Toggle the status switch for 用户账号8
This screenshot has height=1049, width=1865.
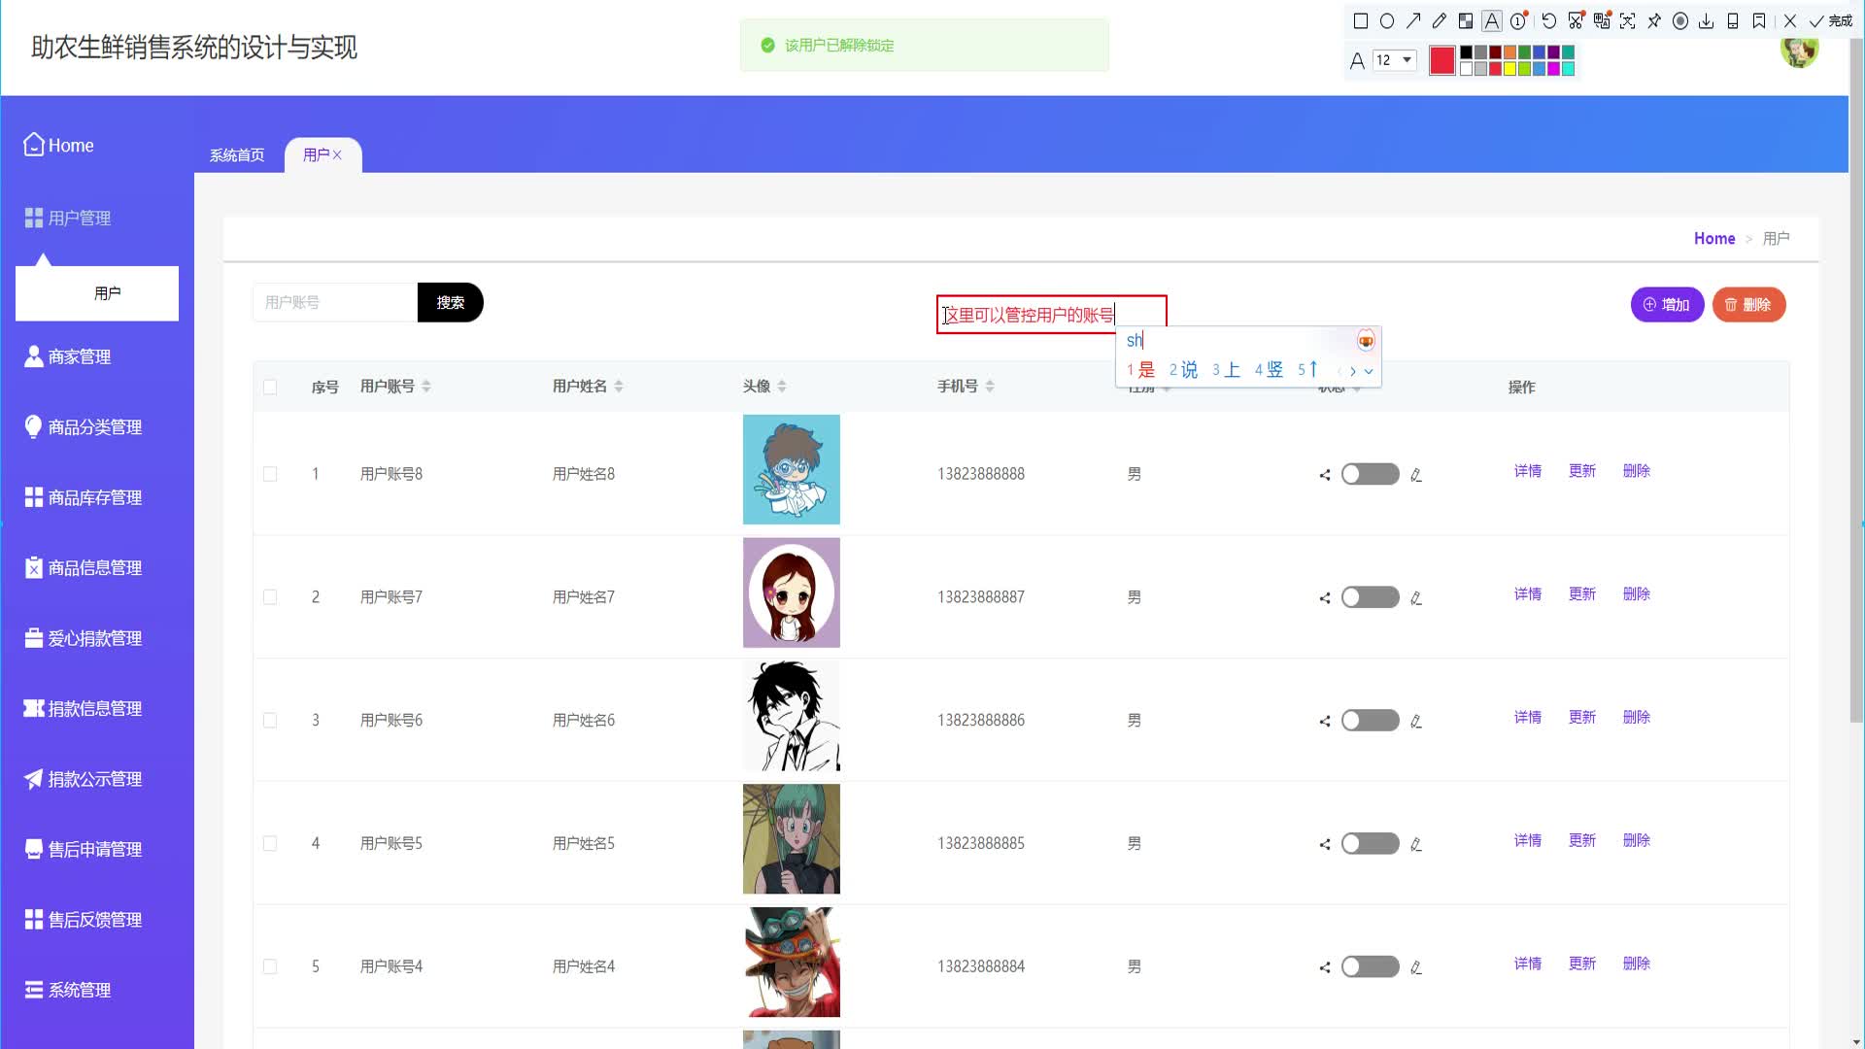[1369, 474]
